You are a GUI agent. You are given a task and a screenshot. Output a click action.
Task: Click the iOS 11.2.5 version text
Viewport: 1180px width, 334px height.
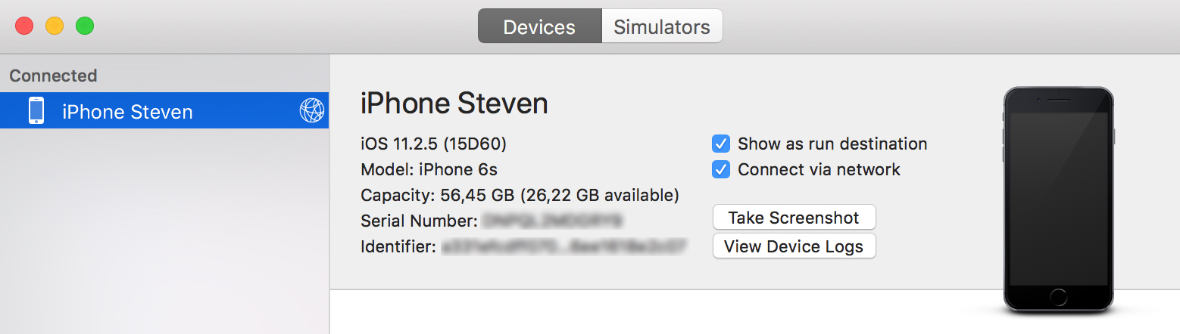point(433,144)
